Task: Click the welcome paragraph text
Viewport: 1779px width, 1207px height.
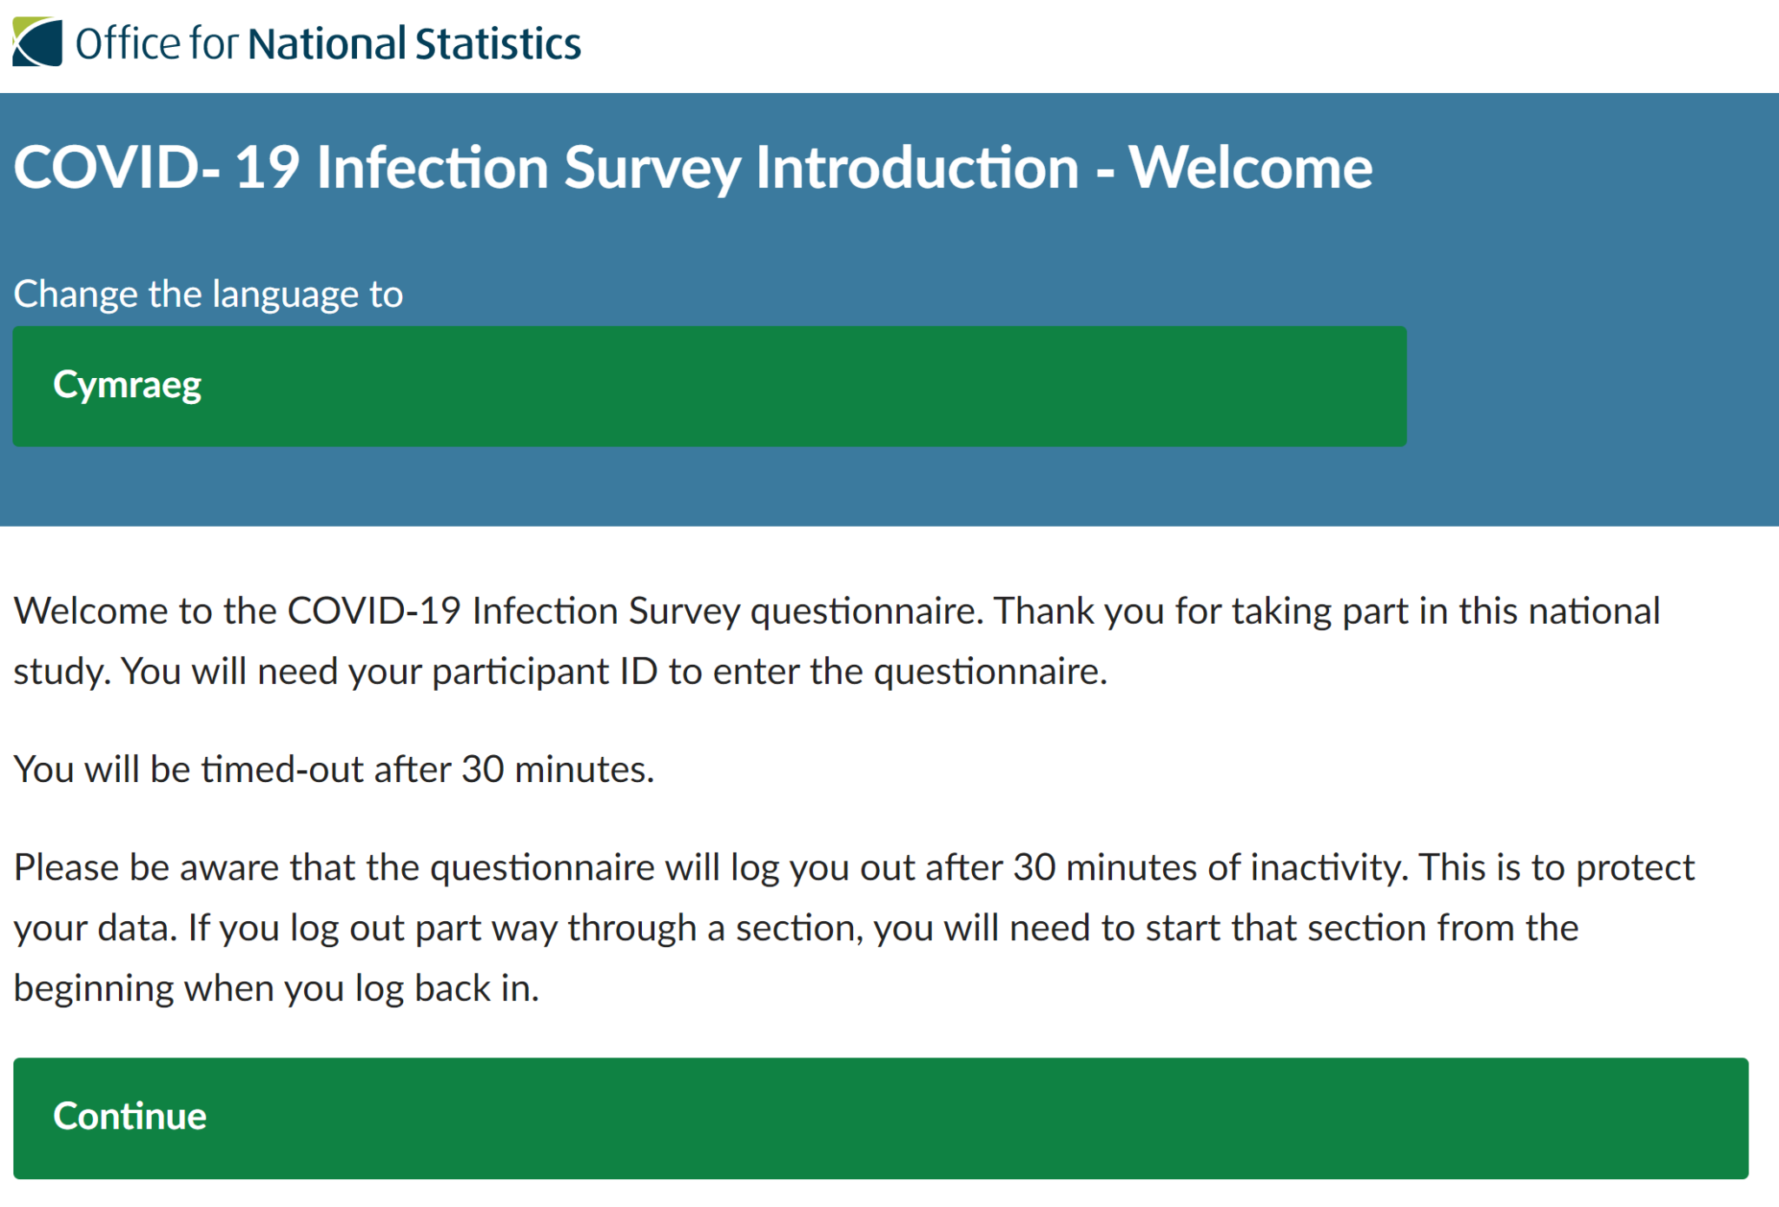Action: pos(834,640)
